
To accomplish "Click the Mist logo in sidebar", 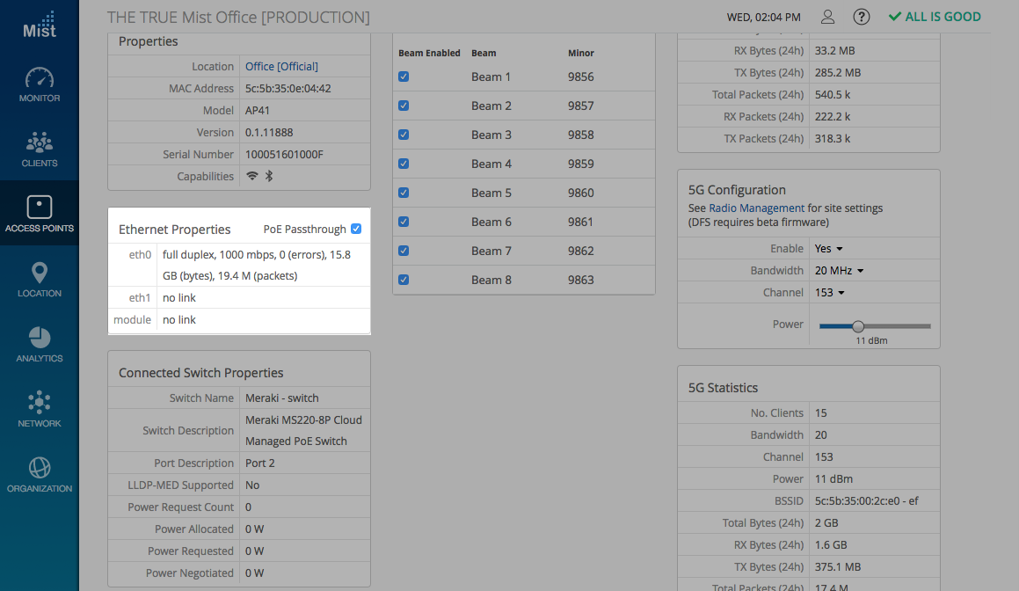I will (x=39, y=25).
